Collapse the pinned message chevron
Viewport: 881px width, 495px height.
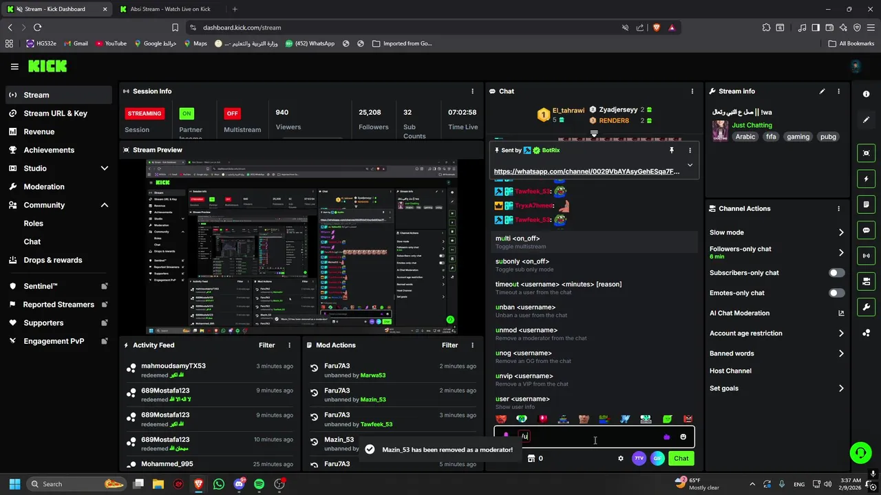[690, 165]
